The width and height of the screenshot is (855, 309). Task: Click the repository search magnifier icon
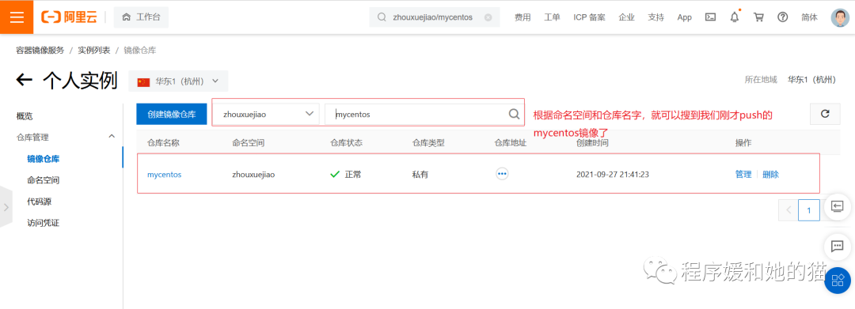(x=514, y=114)
